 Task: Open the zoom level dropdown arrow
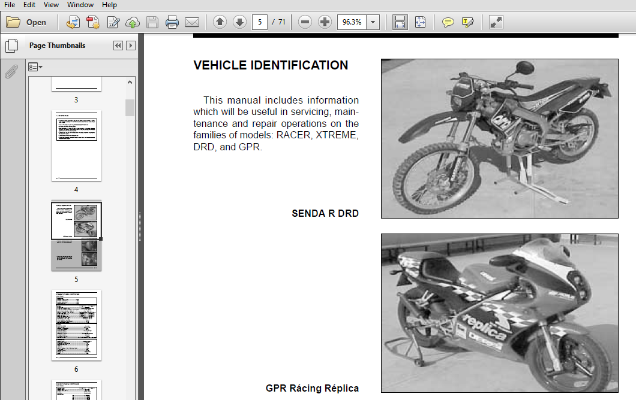click(x=373, y=22)
